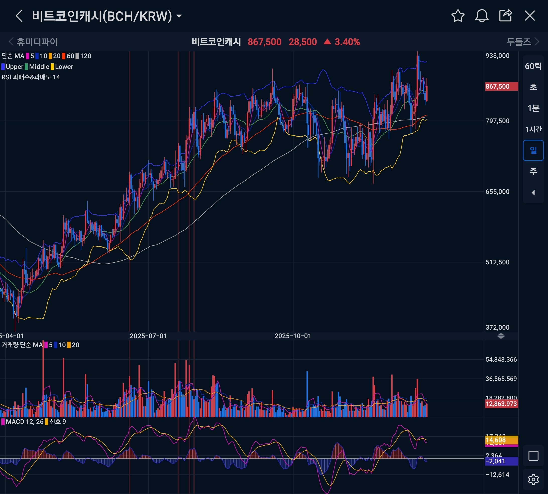Image resolution: width=548 pixels, height=494 pixels.
Task: Switch to the 초 seconds interval
Action: point(533,87)
